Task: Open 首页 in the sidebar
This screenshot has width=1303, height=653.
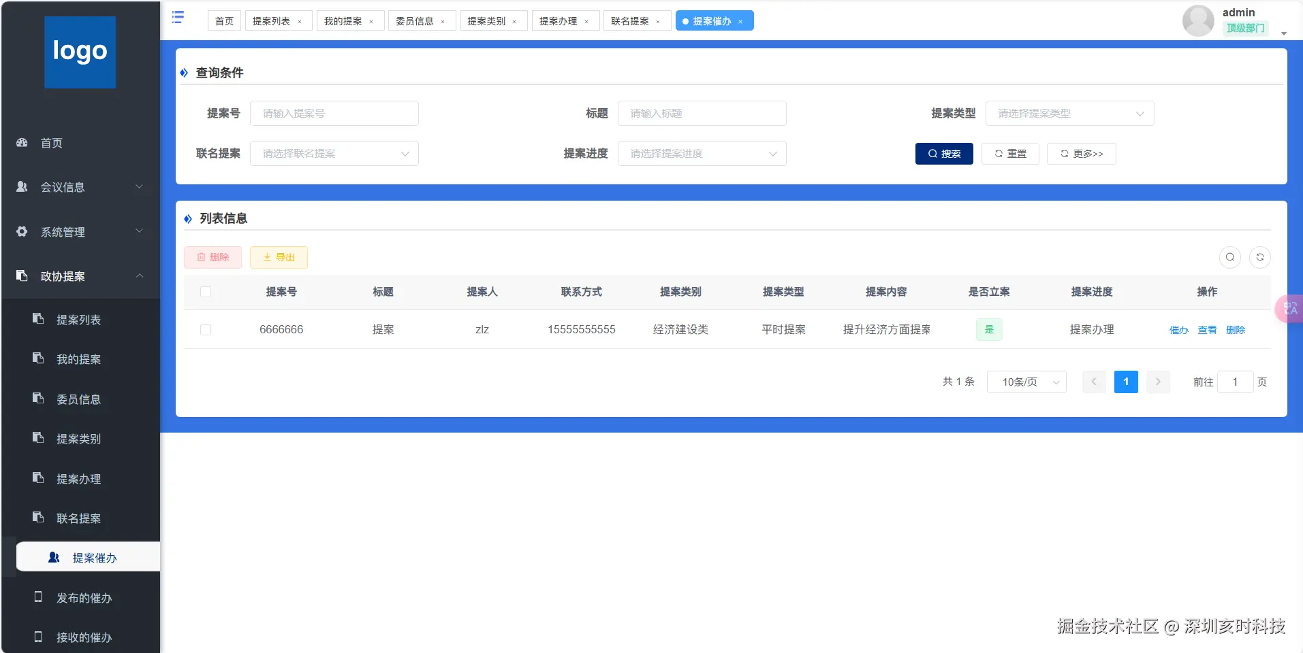Action: point(80,143)
